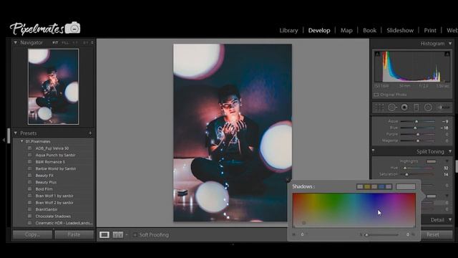The image size is (458, 258).
Task: Open Highlights color picker disclosure triangle
Action: [447, 161]
